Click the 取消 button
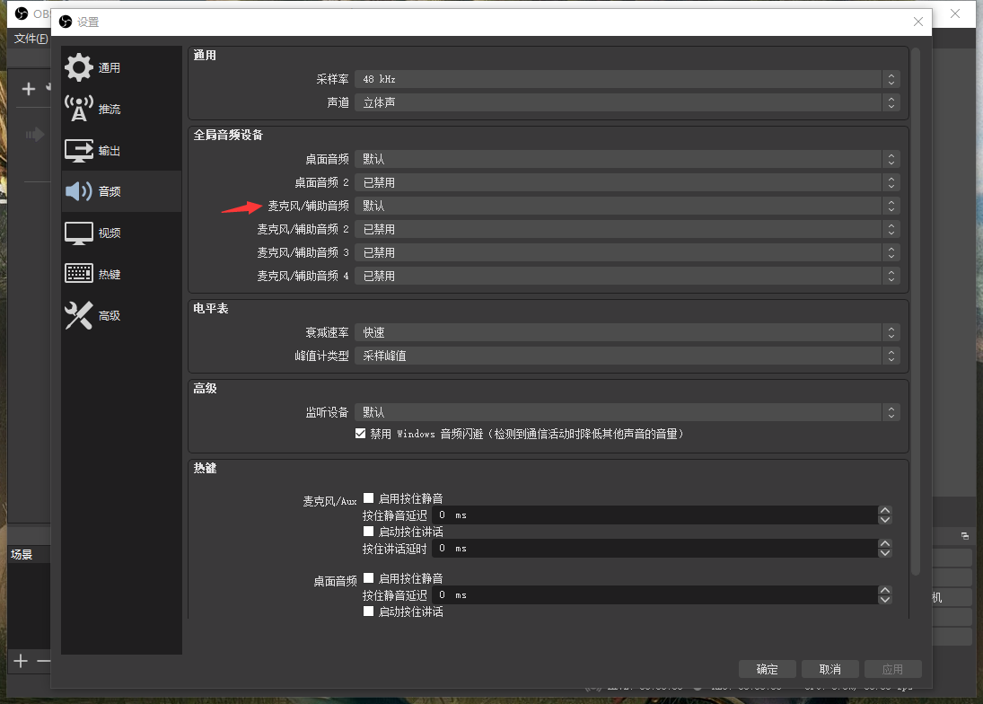Viewport: 983px width, 704px height. coord(829,669)
